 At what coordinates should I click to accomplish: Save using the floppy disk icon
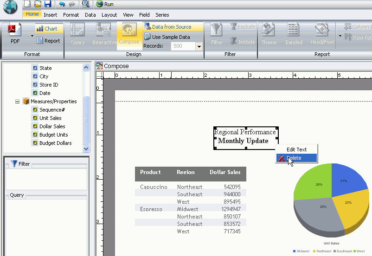[x=48, y=4]
